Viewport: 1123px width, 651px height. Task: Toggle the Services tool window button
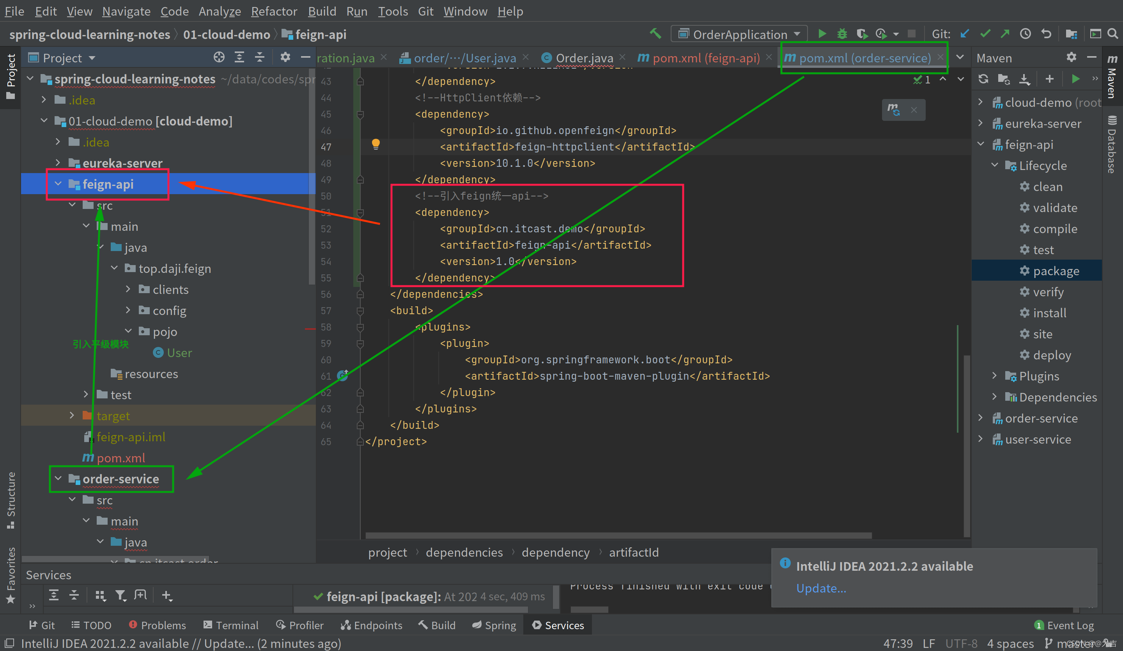[x=558, y=625]
